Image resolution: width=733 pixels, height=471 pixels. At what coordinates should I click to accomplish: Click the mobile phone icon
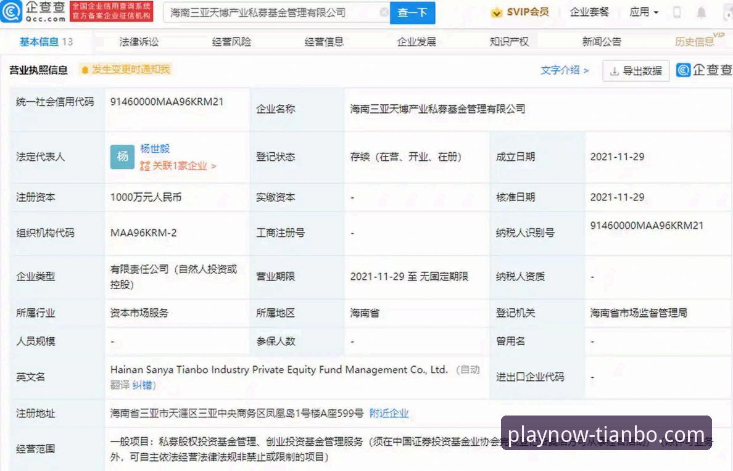click(x=676, y=12)
